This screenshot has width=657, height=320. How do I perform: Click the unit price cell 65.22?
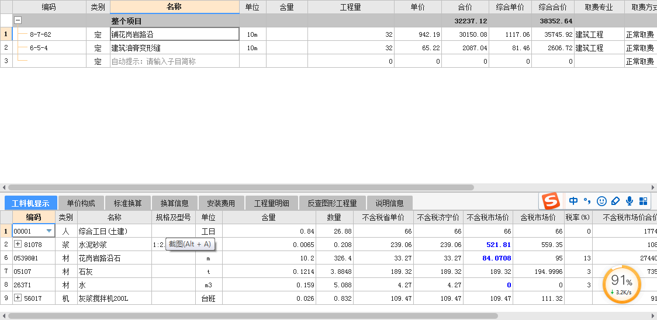pos(418,48)
